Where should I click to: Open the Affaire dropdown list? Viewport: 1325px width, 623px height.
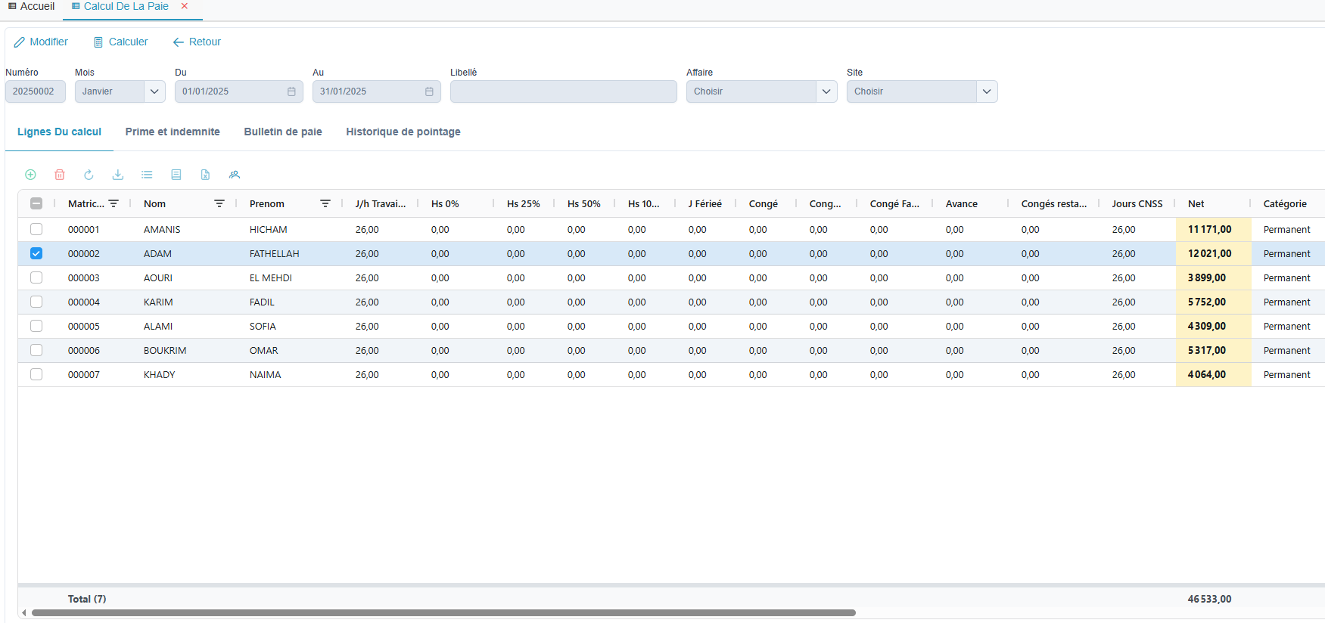point(826,91)
